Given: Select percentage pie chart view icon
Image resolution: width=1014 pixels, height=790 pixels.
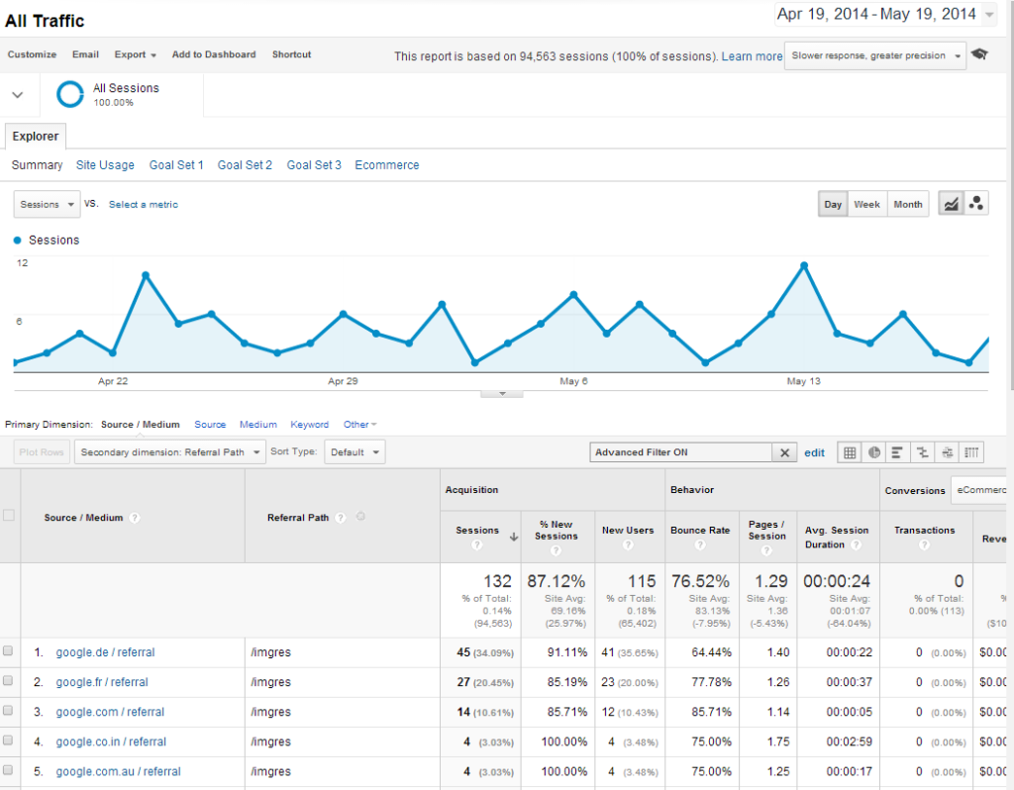Looking at the screenshot, I should (x=874, y=452).
